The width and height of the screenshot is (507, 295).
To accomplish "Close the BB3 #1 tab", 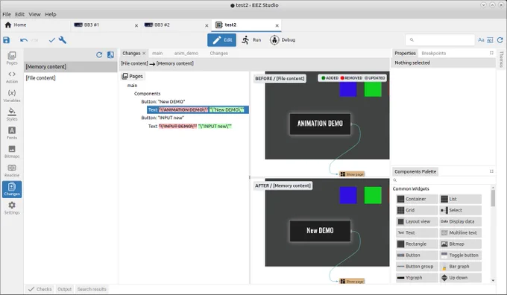I will 136,25.
